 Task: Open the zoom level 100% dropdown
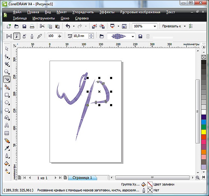155,26
